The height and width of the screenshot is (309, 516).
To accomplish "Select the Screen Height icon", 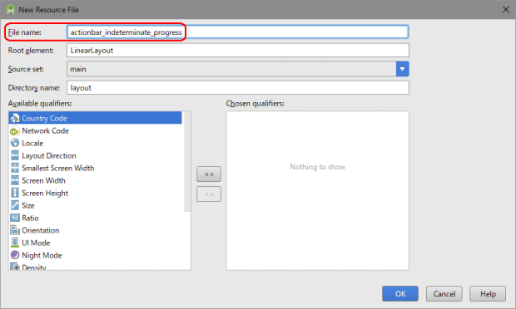I will [x=15, y=193].
